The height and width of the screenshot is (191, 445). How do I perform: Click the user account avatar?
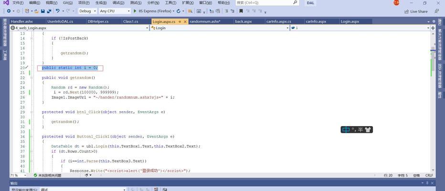396,2
